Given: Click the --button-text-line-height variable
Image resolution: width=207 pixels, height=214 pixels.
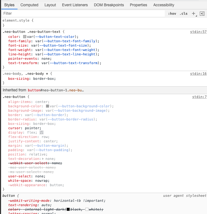Looking at the screenshot, I should pos(69,54).
